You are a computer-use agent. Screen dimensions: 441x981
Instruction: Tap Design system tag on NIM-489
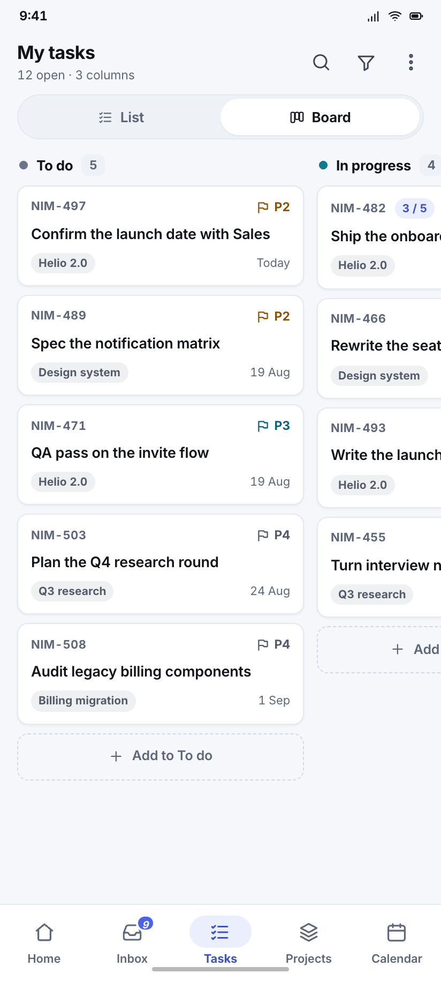coord(79,373)
